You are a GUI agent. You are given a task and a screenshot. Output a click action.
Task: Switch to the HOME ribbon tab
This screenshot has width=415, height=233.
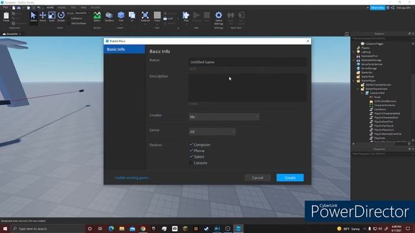pyautogui.click(x=50, y=8)
